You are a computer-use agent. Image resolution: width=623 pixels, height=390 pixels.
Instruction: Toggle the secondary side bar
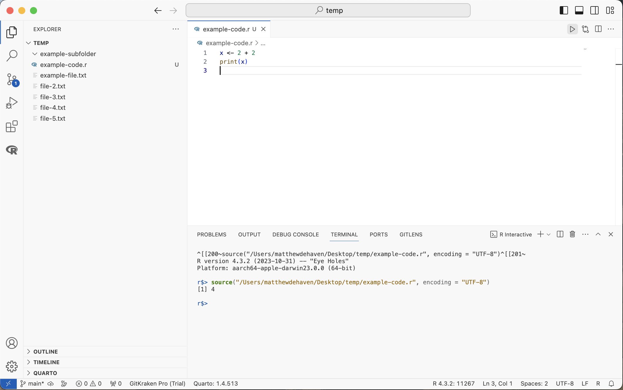(x=594, y=11)
